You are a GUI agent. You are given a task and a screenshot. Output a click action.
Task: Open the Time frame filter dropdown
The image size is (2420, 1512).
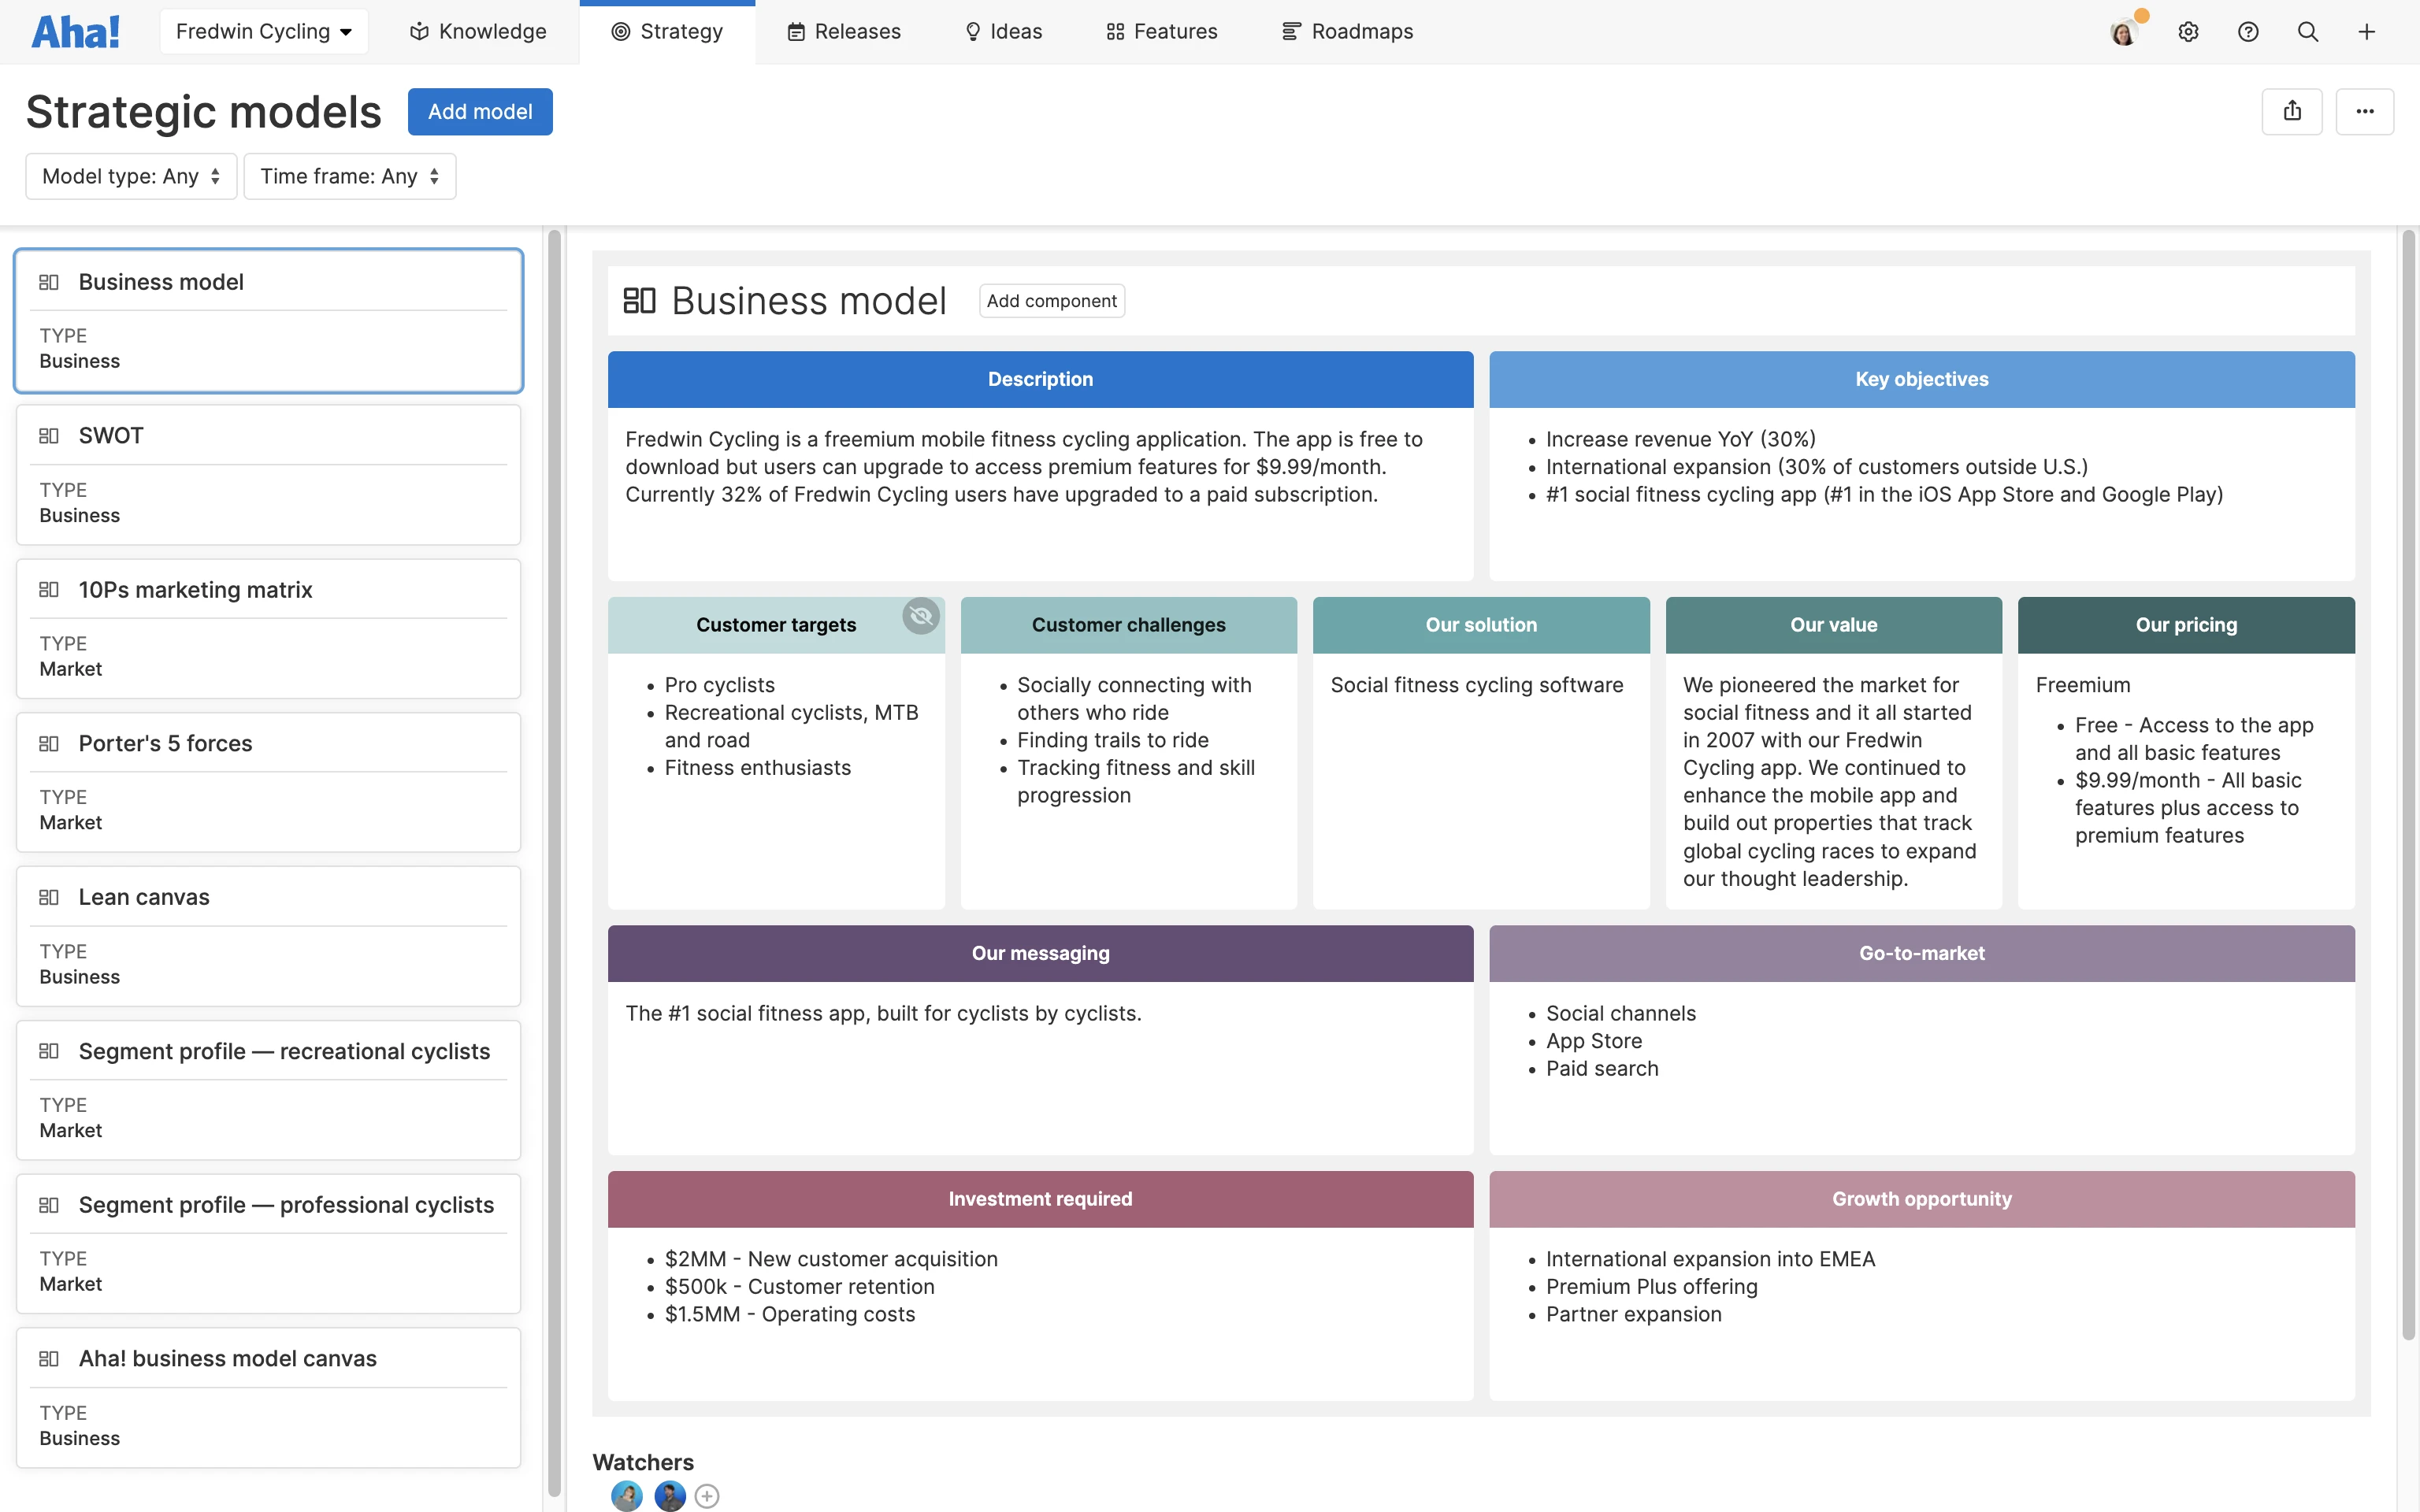(x=350, y=176)
